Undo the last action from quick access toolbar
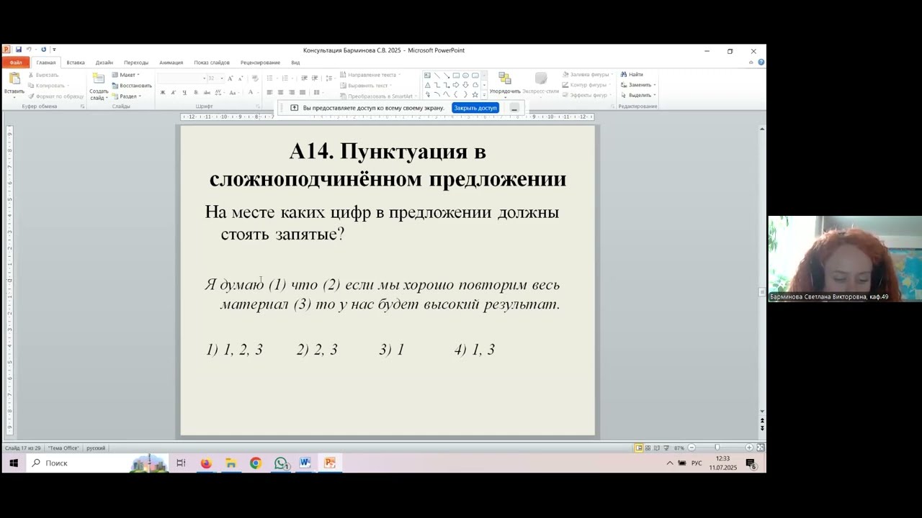 tap(30, 50)
